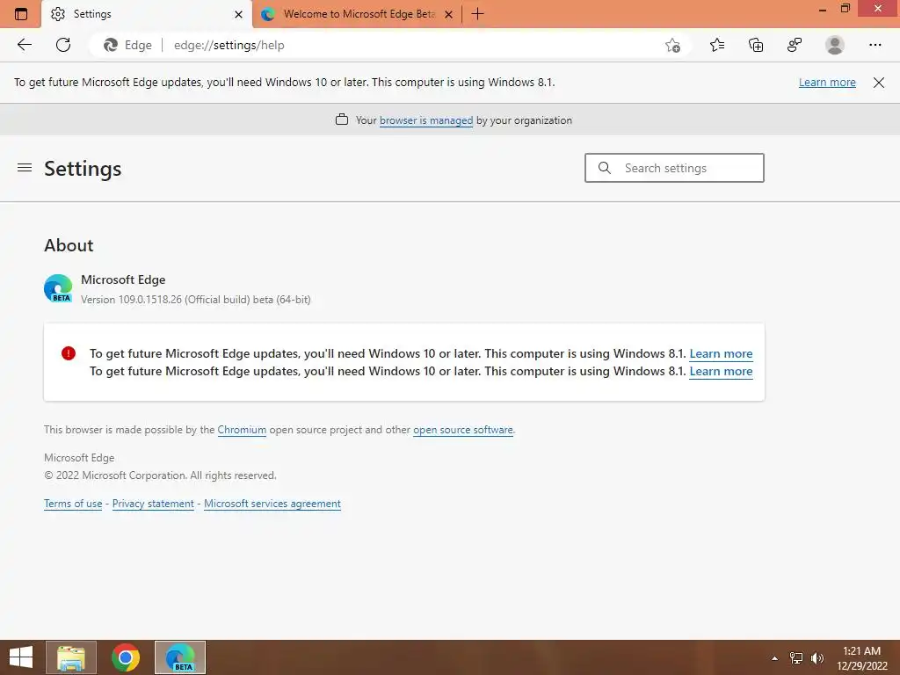Select Edge Beta taskbar icon

click(180, 657)
